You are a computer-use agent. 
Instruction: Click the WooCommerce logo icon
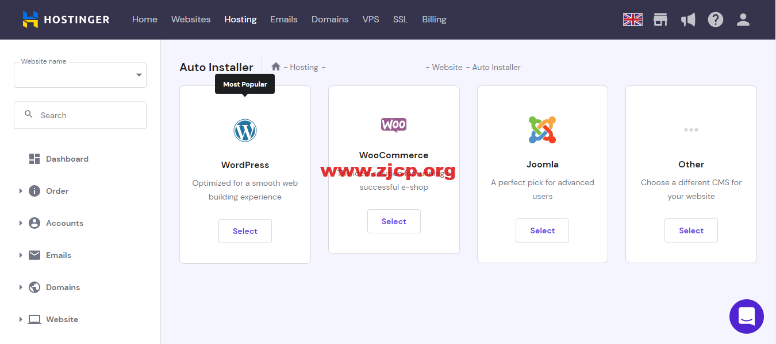394,124
